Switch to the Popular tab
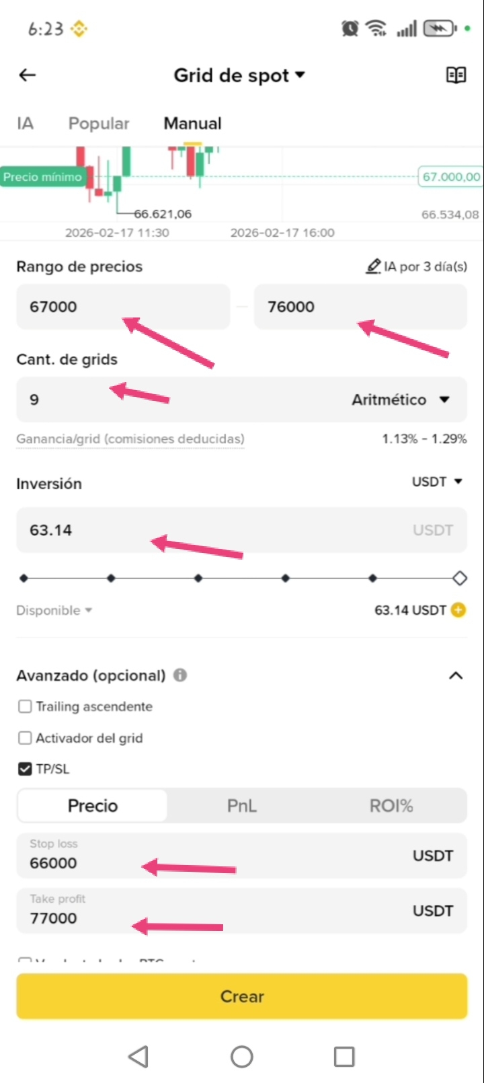Viewport: 484px width, 1083px height. tap(99, 123)
